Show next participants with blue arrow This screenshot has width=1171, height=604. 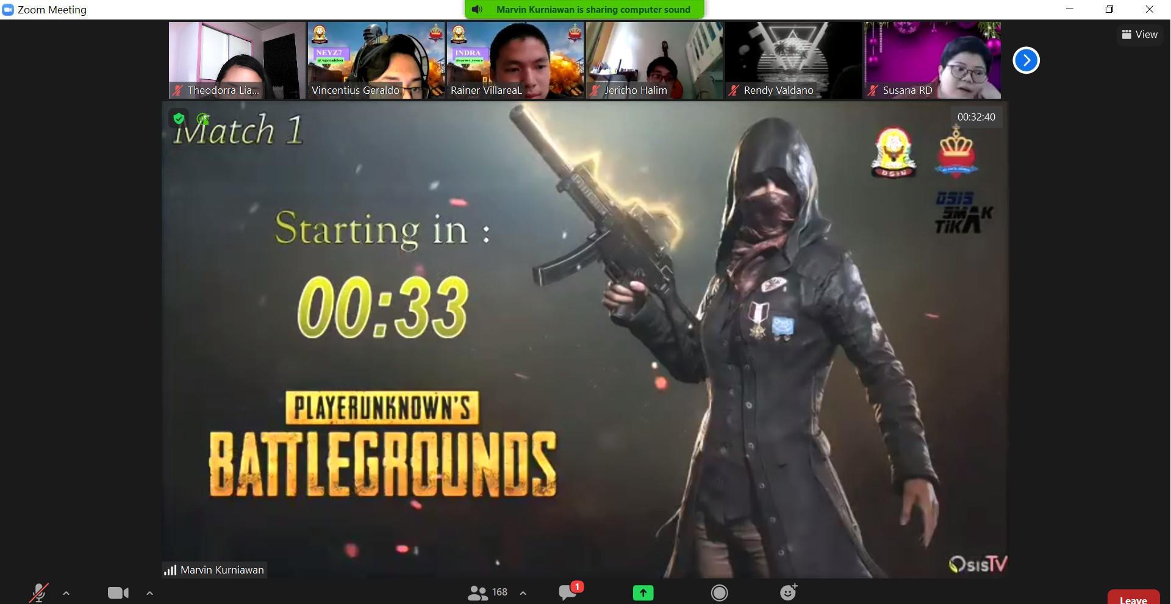pyautogui.click(x=1026, y=60)
